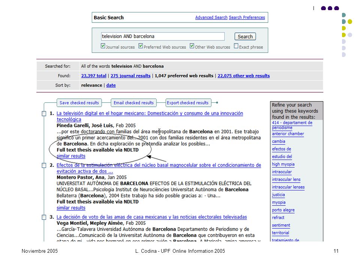Toggle the Journal sources checkbox
The height and width of the screenshot is (270, 360).
(x=103, y=46)
